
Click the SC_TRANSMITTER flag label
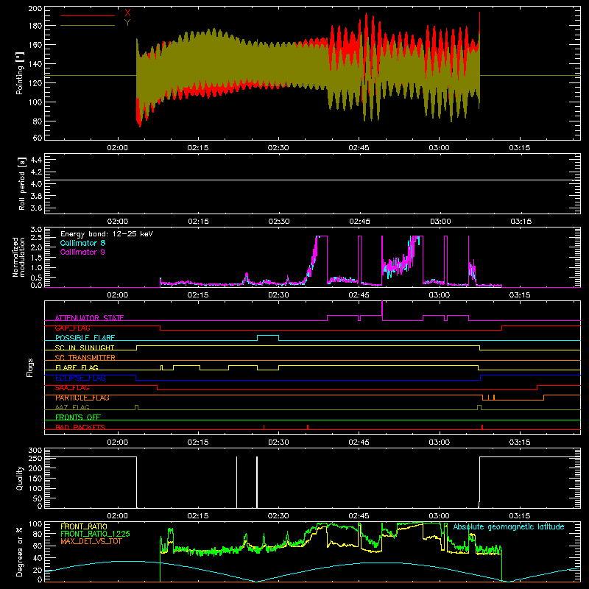85,358
